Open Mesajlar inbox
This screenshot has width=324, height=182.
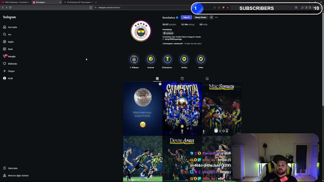pos(9,56)
